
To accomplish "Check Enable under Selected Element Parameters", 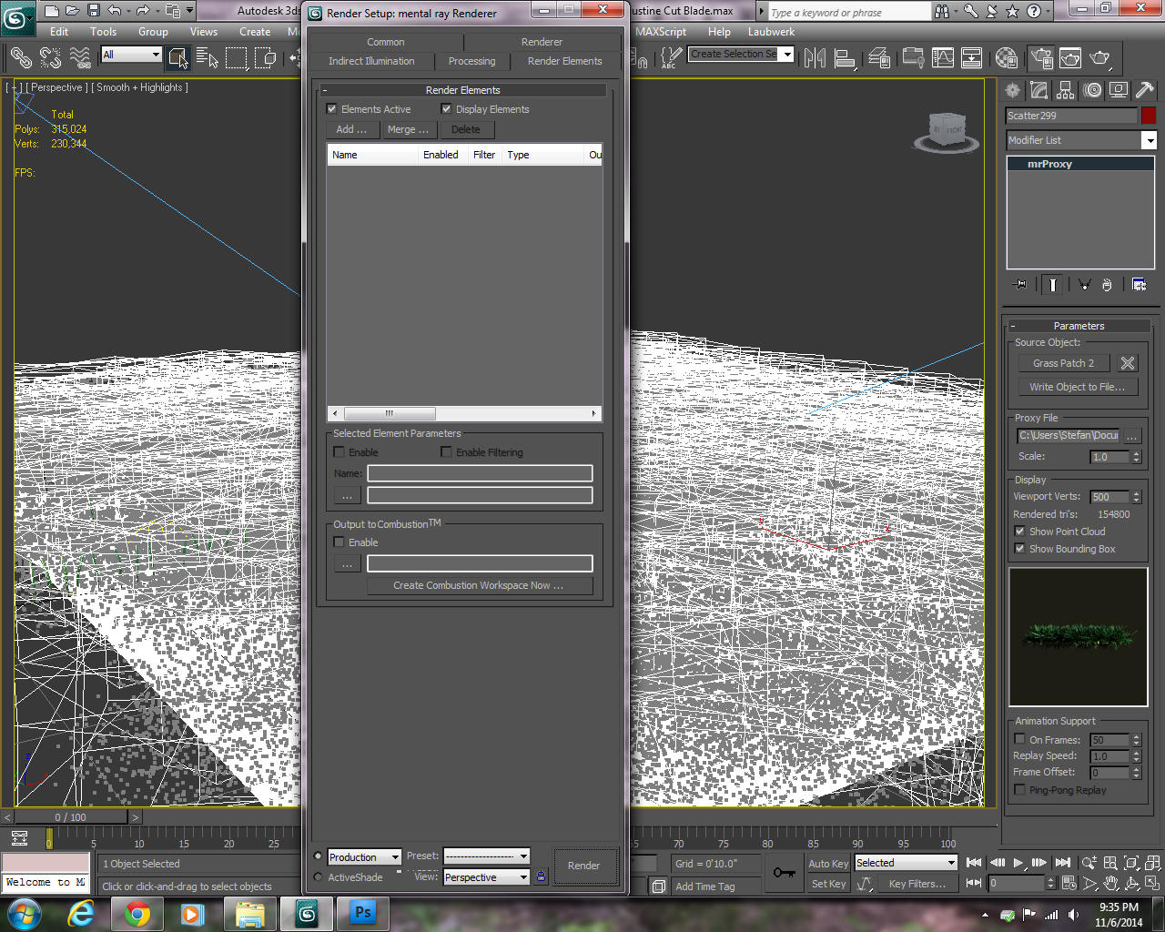I will coord(339,451).
